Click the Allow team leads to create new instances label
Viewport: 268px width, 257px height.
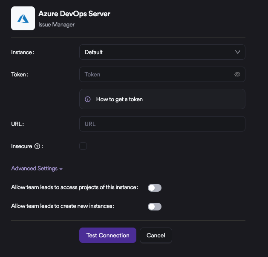click(63, 206)
